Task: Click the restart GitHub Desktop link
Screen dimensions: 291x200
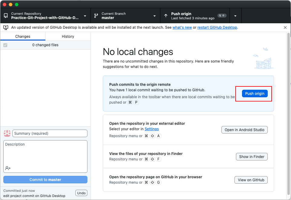Action: coord(217,27)
